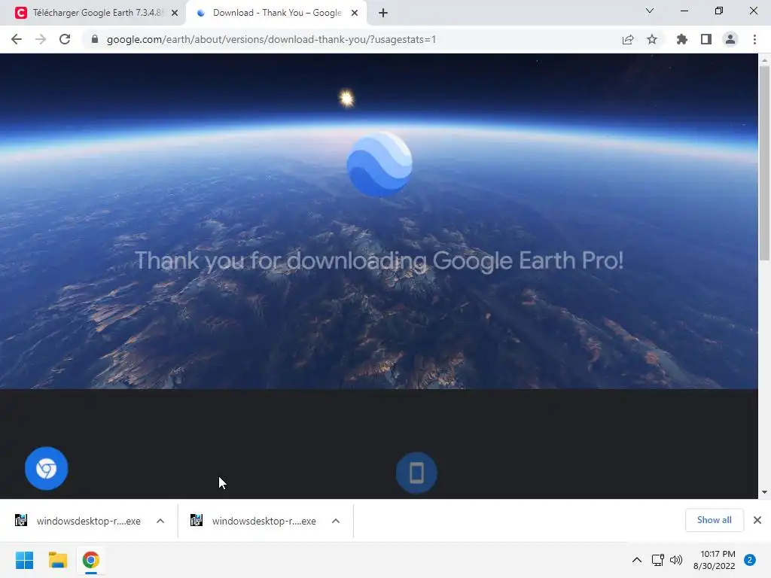Expand options for first downloaded exe

pos(160,521)
